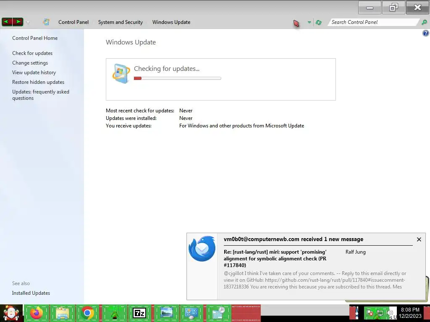
Task: Click 'For Windows and other products from Microsoft Update'
Action: (x=241, y=126)
